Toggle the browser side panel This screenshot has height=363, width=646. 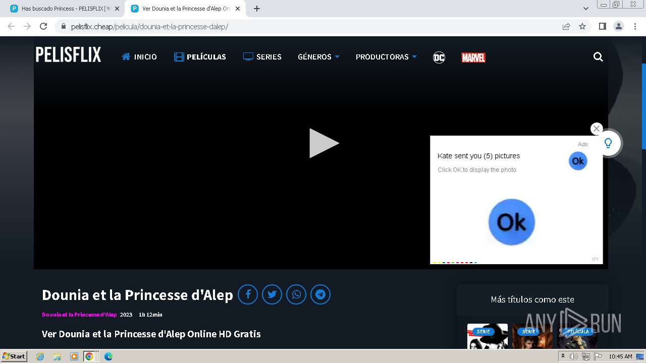pos(603,26)
